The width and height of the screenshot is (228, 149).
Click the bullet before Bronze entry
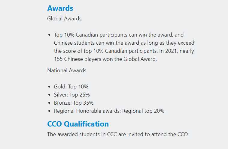(49, 103)
